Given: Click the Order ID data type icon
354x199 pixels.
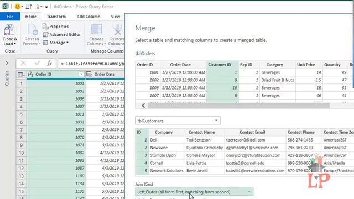Looking at the screenshot, I should (30, 74).
